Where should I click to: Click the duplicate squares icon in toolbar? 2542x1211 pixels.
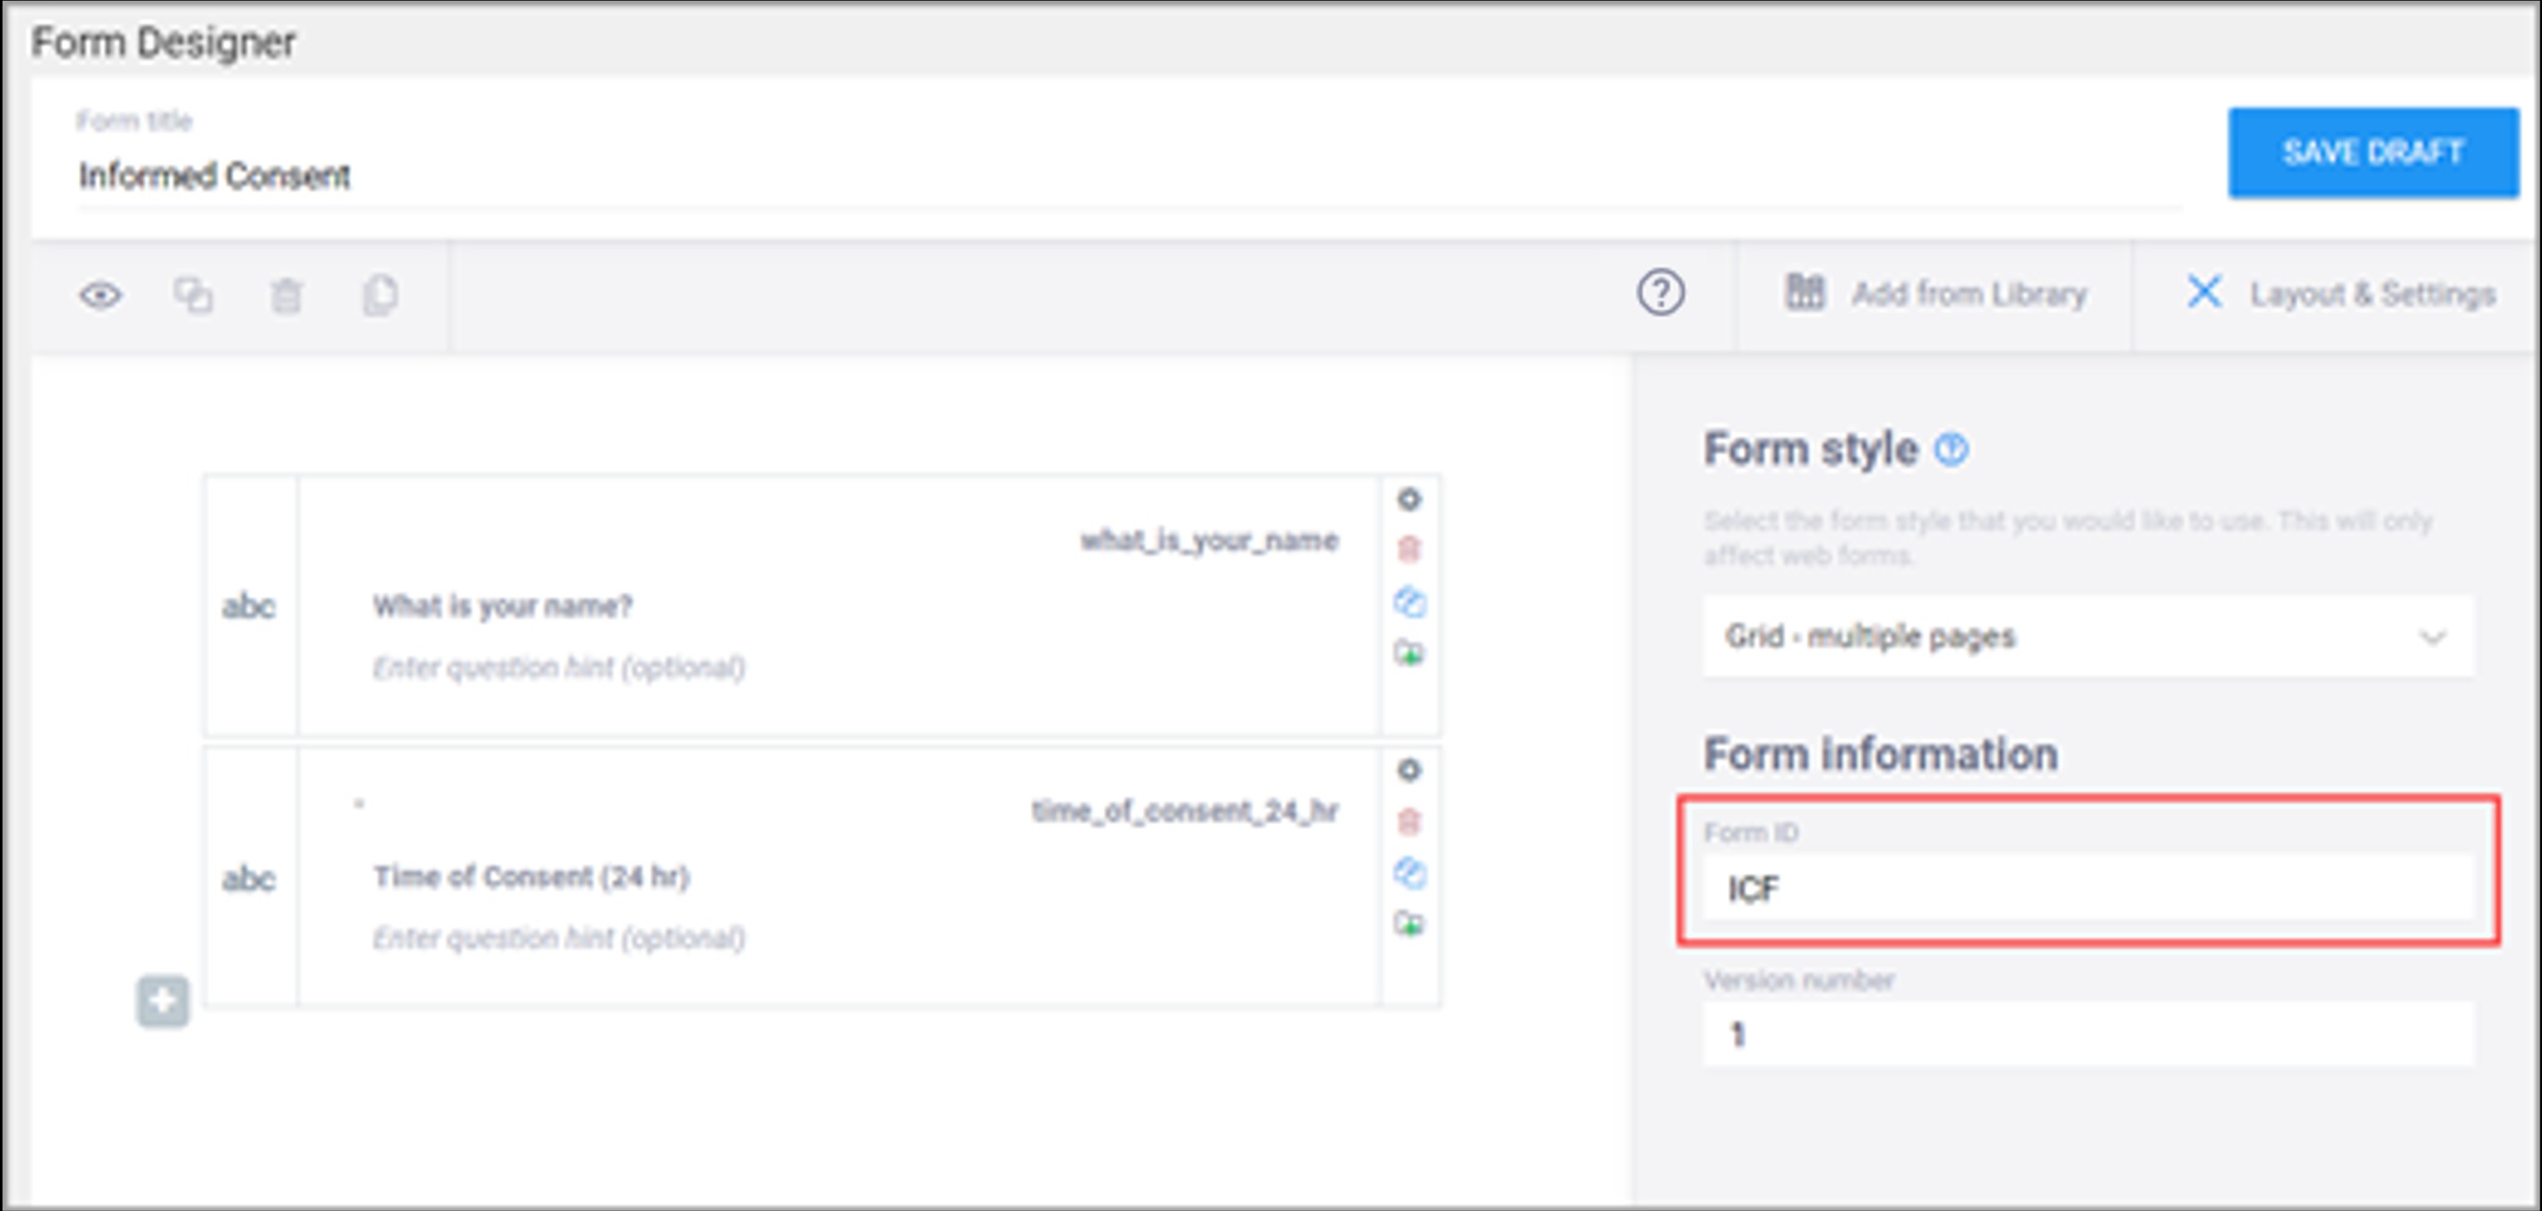pos(193,295)
